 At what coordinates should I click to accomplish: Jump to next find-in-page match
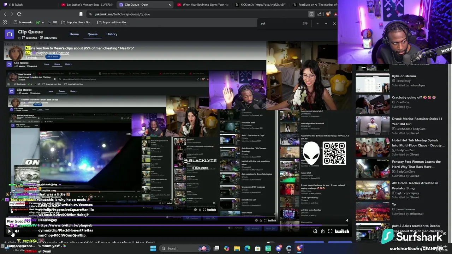[326, 24]
